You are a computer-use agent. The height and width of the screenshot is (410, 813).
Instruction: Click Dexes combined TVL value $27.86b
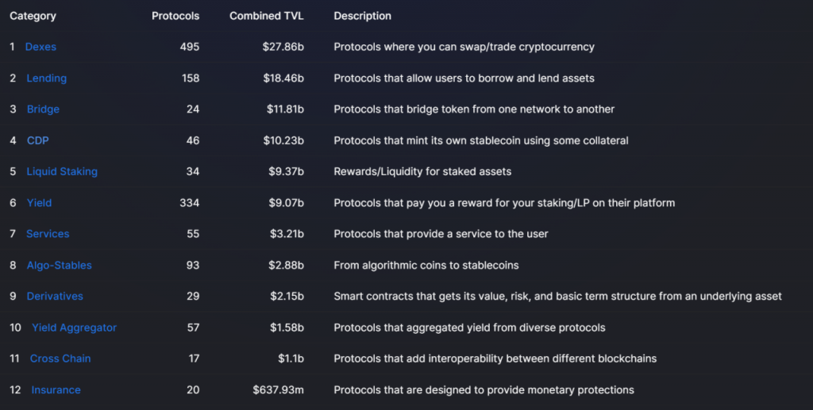[x=283, y=47]
